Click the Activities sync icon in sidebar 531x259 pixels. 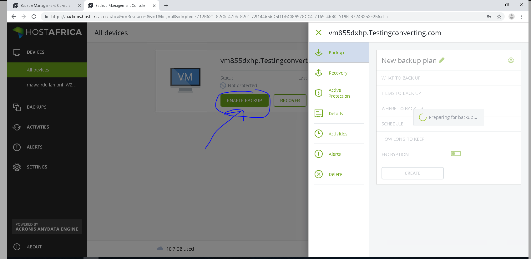point(17,127)
